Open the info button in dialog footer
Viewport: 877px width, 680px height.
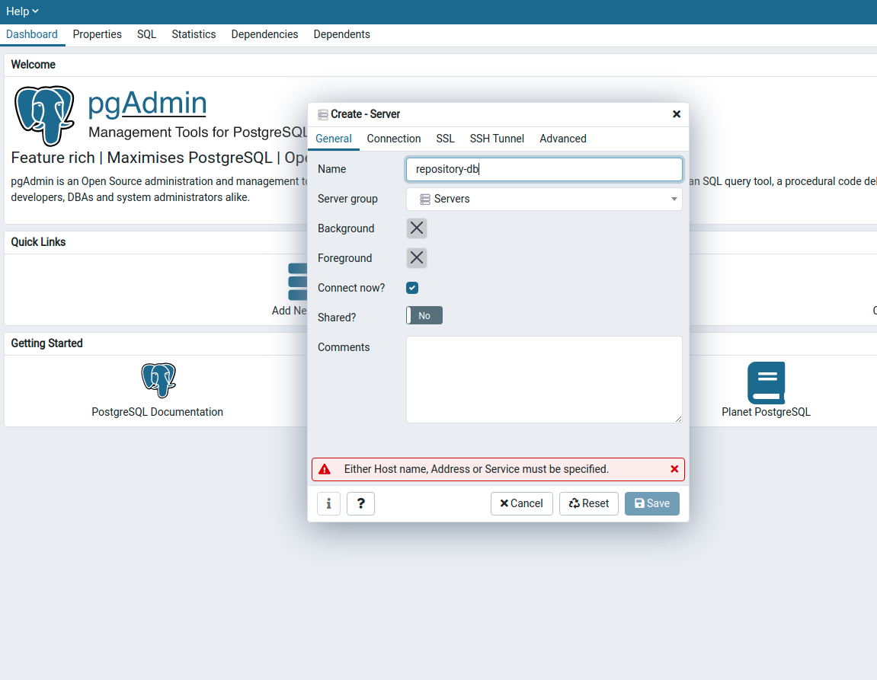click(x=329, y=503)
